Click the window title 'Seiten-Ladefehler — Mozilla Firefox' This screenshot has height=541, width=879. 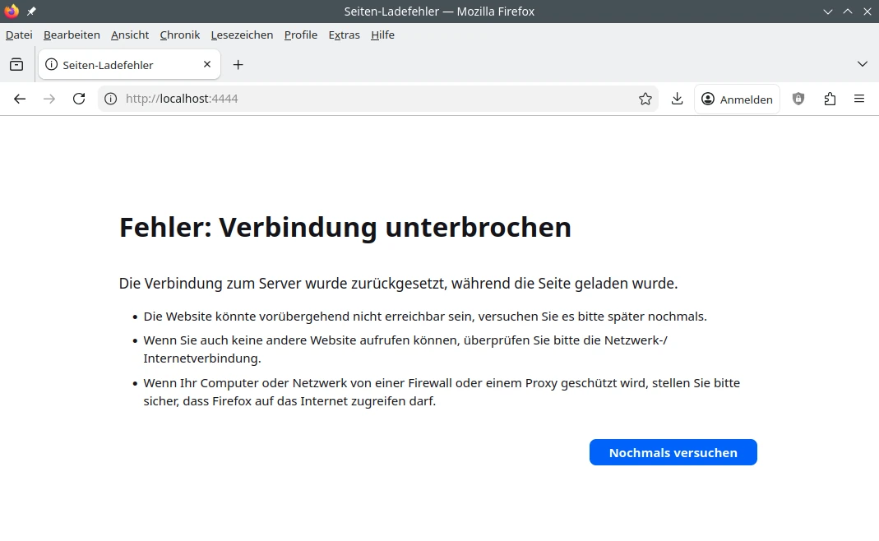[x=439, y=12]
